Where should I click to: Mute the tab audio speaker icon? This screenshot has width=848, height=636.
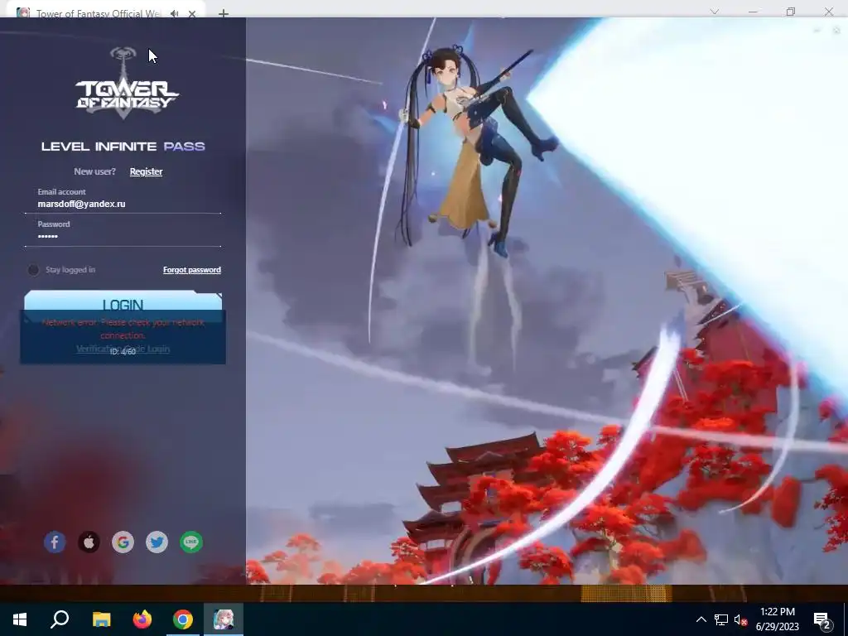174,13
